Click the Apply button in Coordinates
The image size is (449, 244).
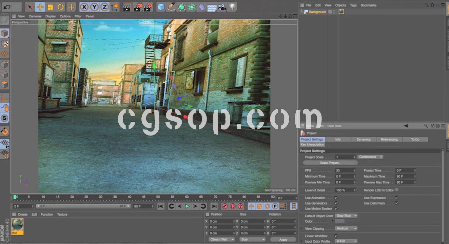[x=283, y=240]
